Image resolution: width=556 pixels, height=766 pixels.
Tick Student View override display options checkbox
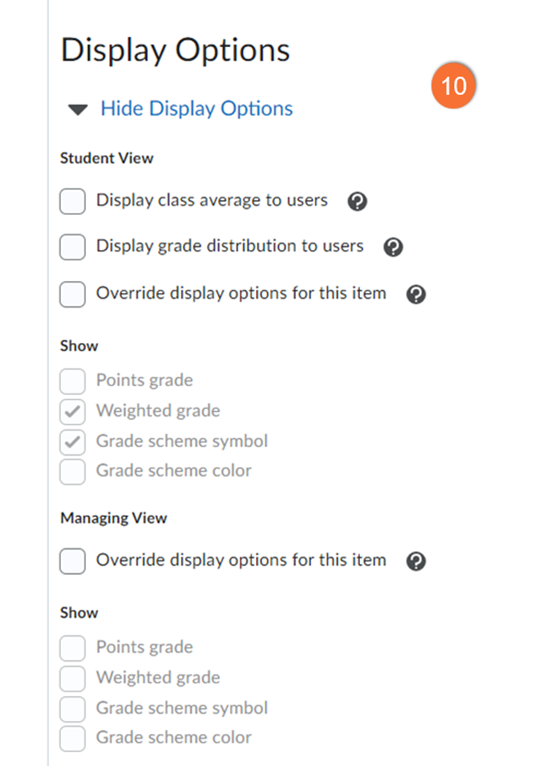pyautogui.click(x=72, y=294)
